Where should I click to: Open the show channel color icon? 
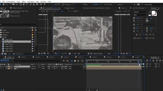tap(75, 54)
